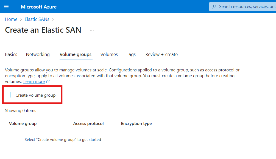Click the search magnifier icon

click(x=214, y=7)
